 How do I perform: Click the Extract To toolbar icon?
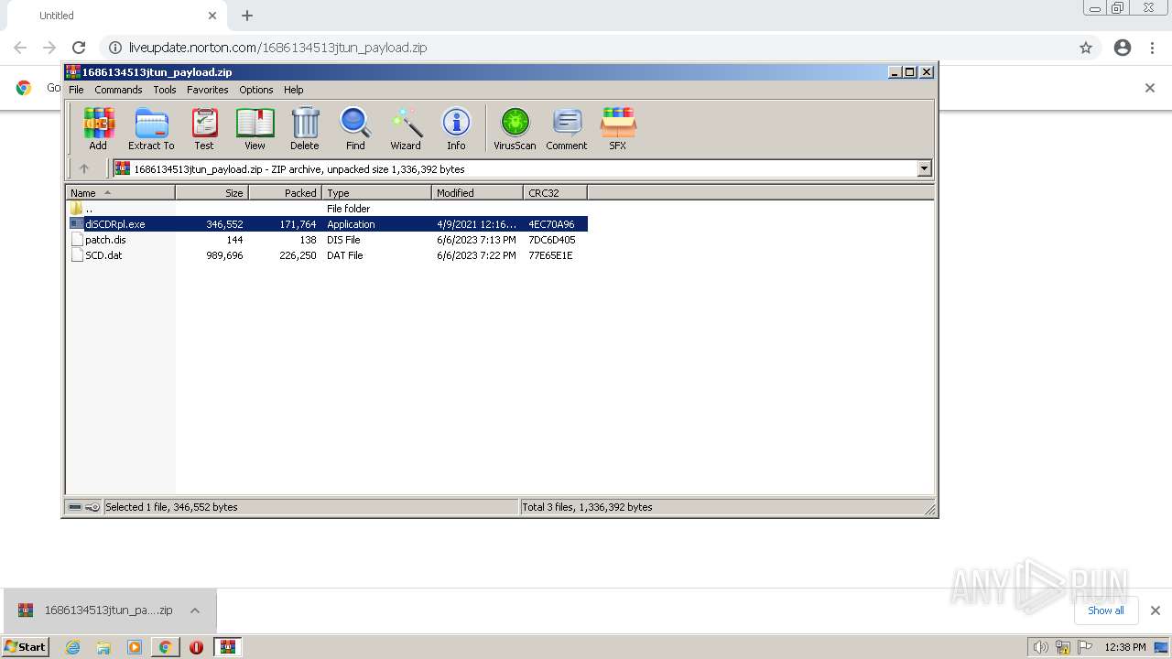151,128
